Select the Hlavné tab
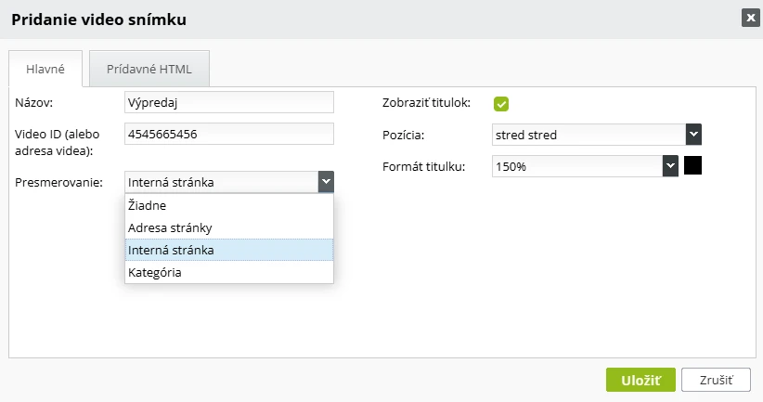The image size is (763, 402). [45, 69]
